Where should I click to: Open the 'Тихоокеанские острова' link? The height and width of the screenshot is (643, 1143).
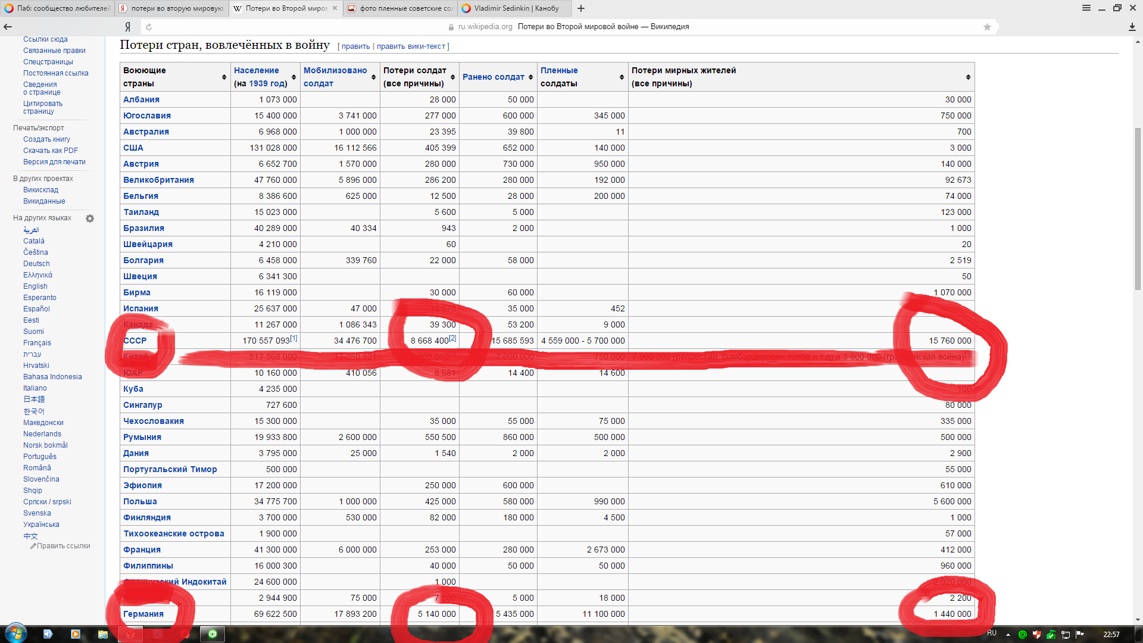(174, 533)
